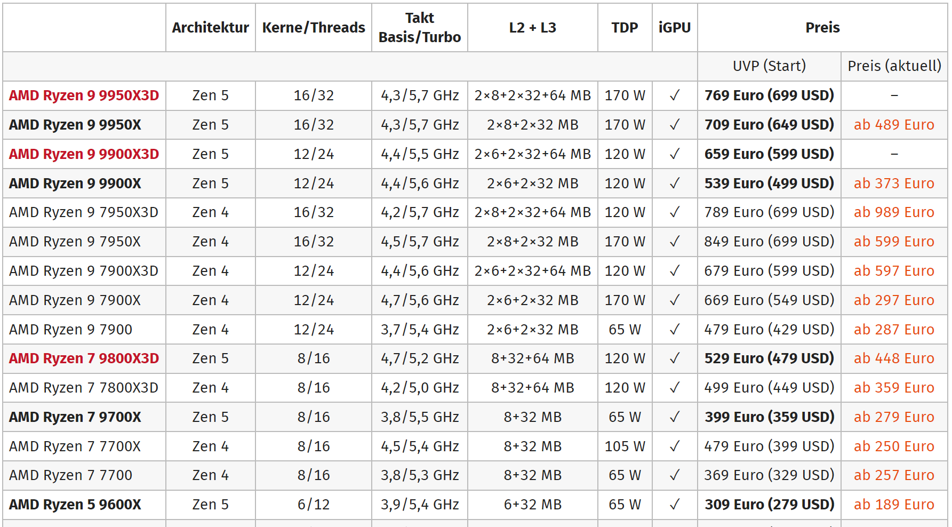Screen dimensions: 952x527
Task: Click the AMD Ryzen 9 9900X3D name cell
Action: [84, 154]
